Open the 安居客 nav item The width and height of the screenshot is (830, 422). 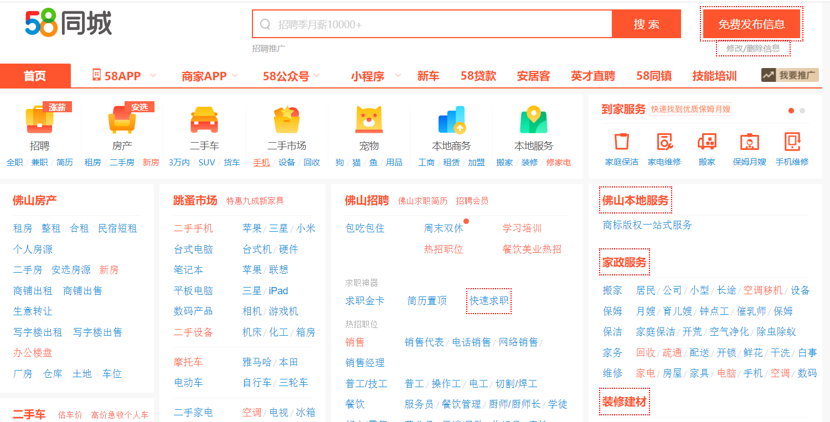[x=533, y=76]
